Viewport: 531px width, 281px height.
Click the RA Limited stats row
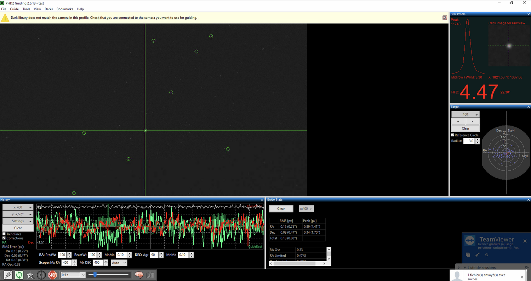pyautogui.click(x=298, y=256)
